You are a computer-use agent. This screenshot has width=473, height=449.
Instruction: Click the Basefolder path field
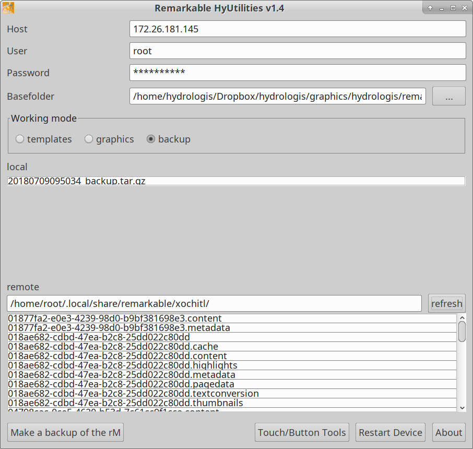(278, 96)
